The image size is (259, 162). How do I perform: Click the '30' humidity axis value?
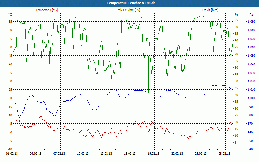[x=237, y=109]
